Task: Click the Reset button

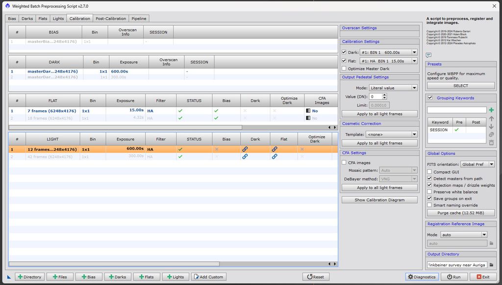Action: 316,277
